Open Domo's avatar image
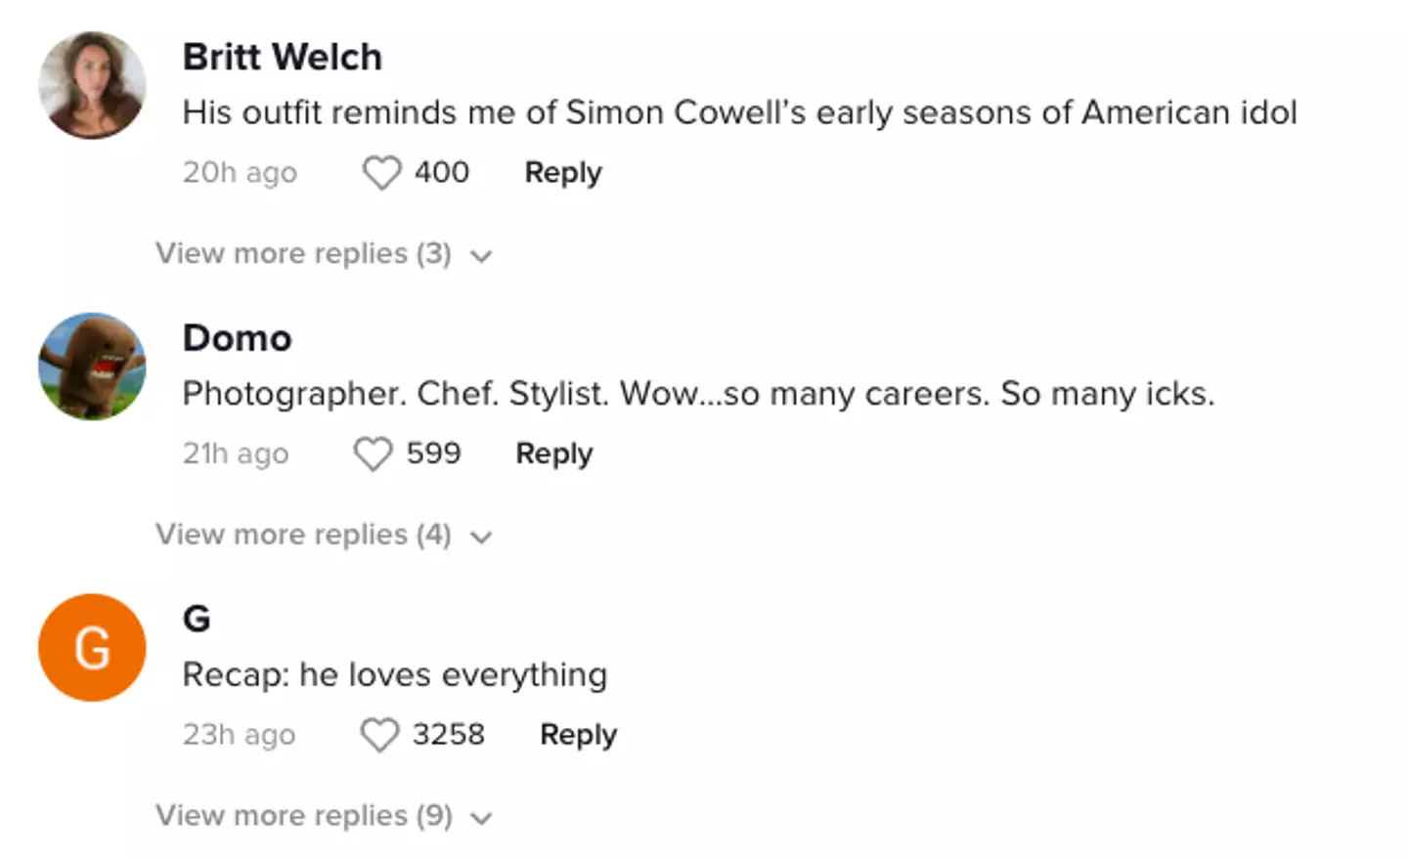The height and width of the screenshot is (859, 1408). (92, 366)
